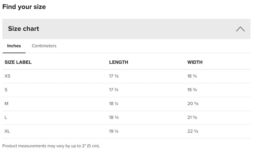This screenshot has width=254, height=153.
Task: Select the XL size row label
Action: [x=7, y=131]
